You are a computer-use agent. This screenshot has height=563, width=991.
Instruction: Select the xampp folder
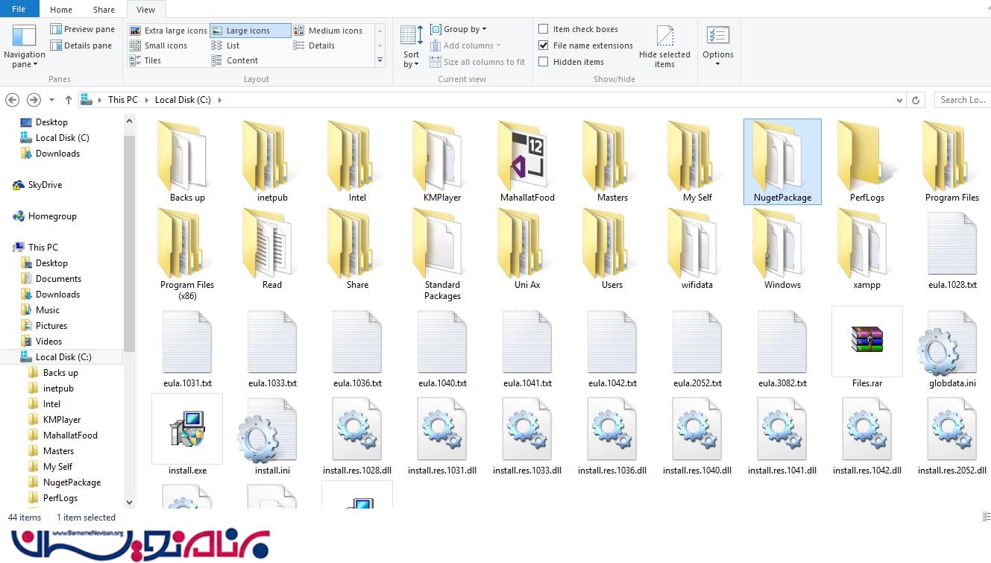tap(867, 249)
